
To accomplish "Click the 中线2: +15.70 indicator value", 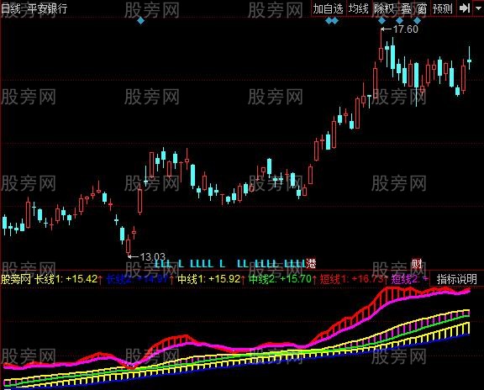I will point(281,279).
